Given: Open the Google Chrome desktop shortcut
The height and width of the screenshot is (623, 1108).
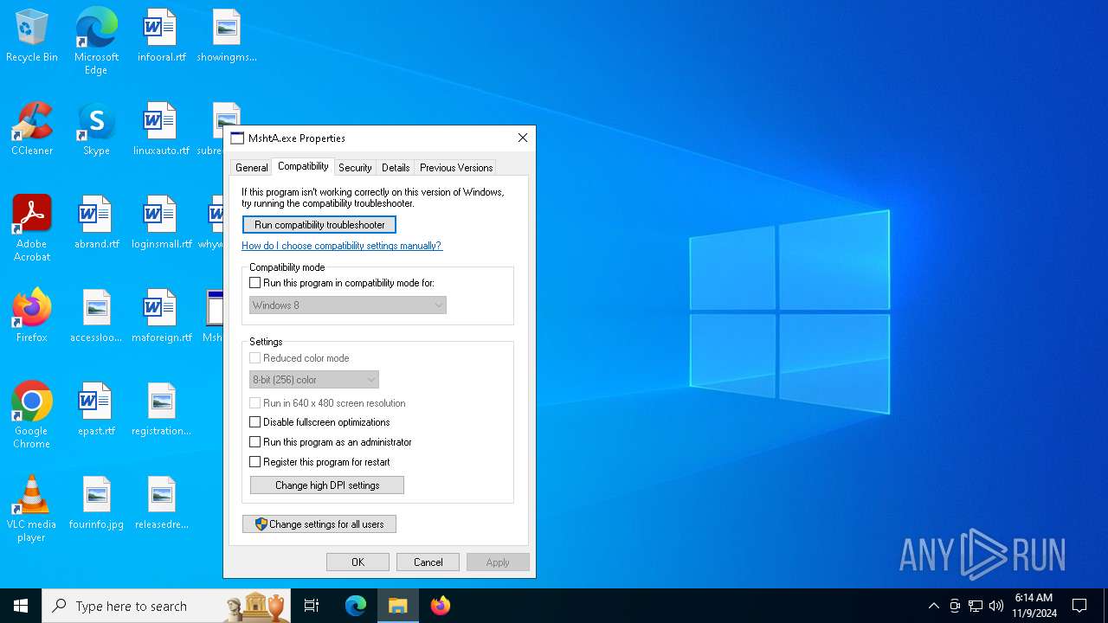Looking at the screenshot, I should (x=32, y=415).
